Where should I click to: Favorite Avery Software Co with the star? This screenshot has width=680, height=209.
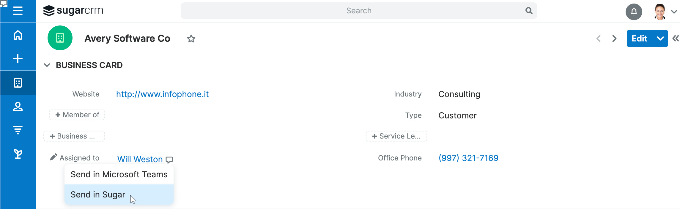tap(191, 39)
